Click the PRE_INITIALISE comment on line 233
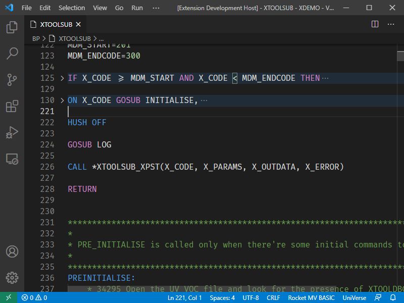404x303 pixels. tap(235, 244)
